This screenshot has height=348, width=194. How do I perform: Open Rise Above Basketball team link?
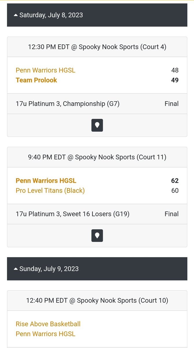pyautogui.click(x=48, y=324)
